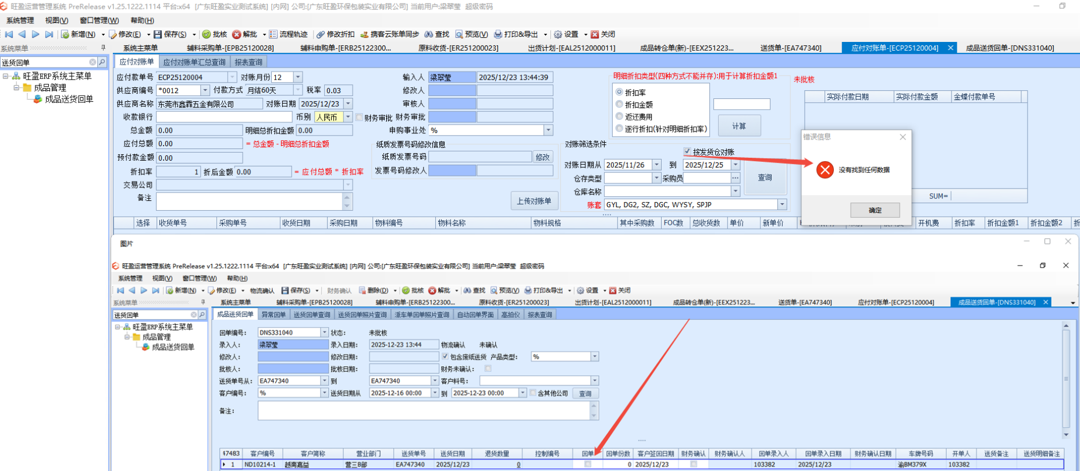Tick the 回单 checkbox in row ND10214-1
This screenshot has width=1080, height=471.
(x=588, y=464)
